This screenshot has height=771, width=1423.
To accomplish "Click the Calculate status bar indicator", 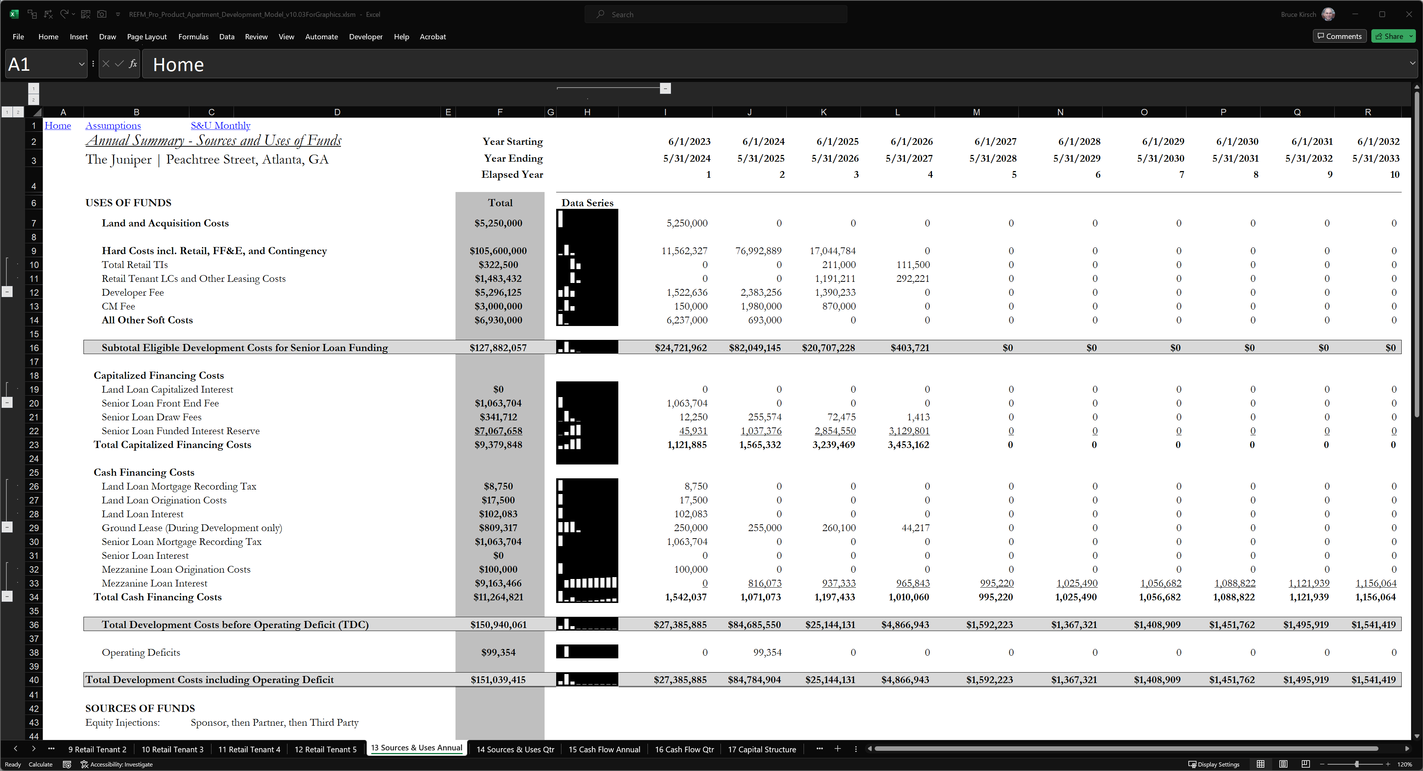I will (x=40, y=764).
